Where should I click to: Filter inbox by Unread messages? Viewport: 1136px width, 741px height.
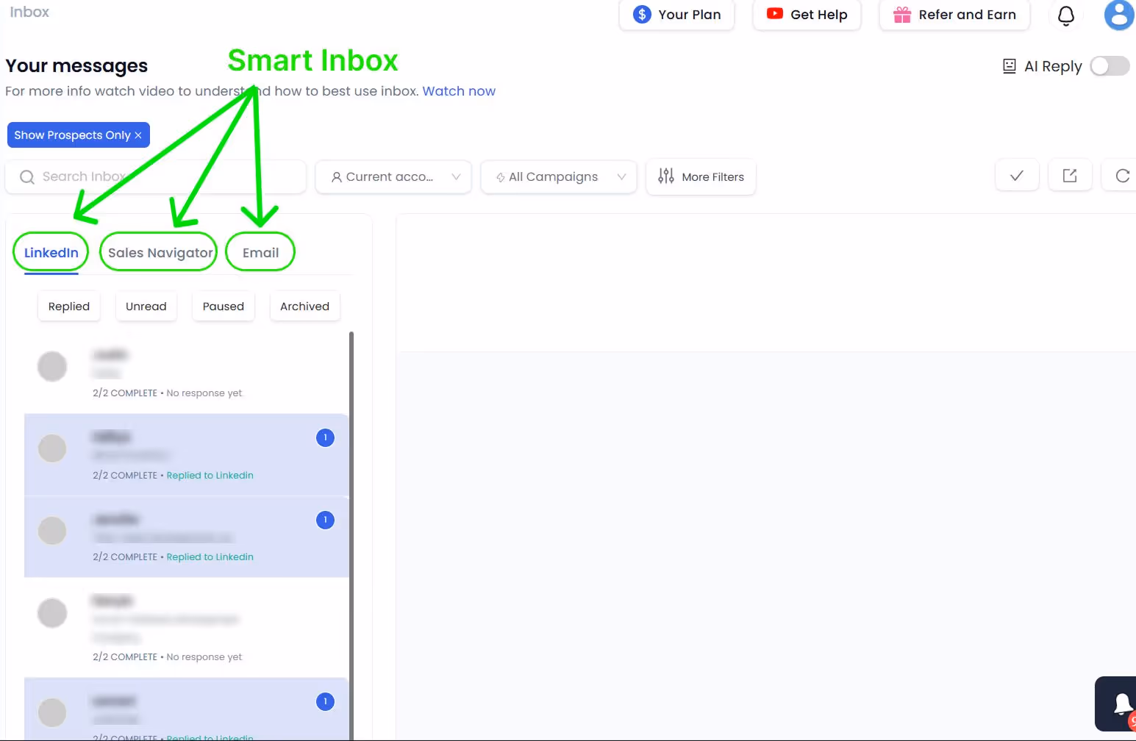[146, 306]
